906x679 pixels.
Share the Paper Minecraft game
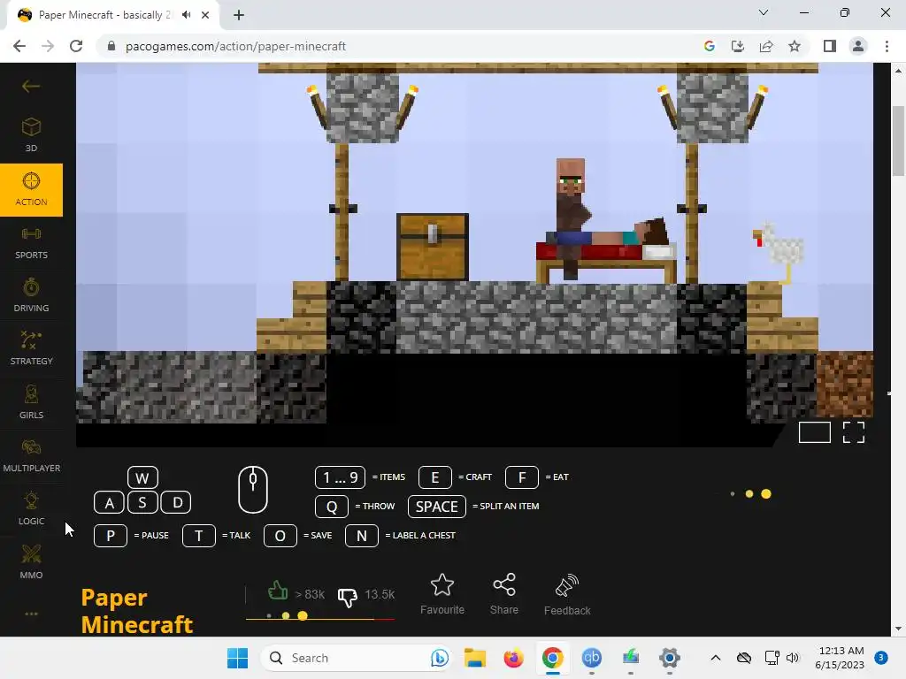(x=503, y=595)
